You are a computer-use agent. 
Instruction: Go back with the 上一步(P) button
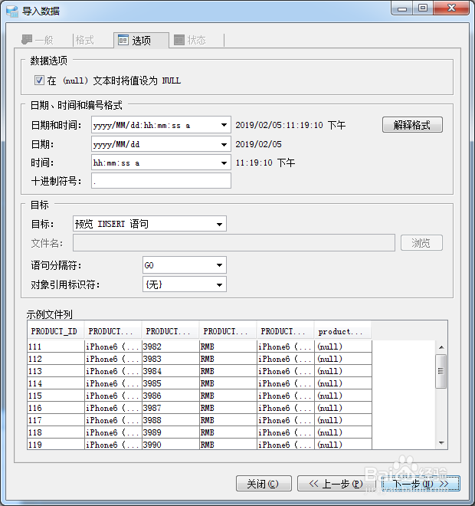click(336, 484)
